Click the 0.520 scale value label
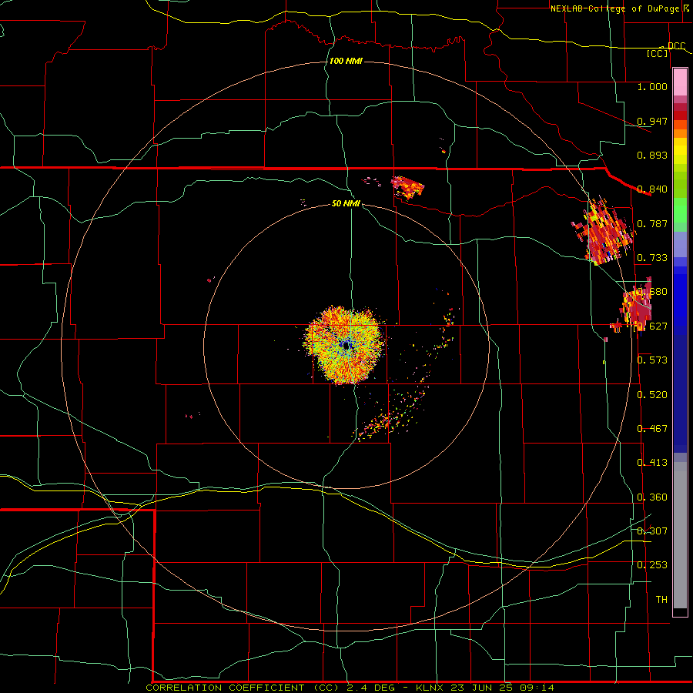This screenshot has width=693, height=693. point(652,395)
